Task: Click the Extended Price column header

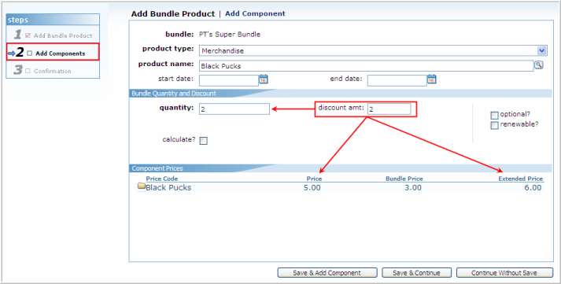Action: [x=520, y=179]
